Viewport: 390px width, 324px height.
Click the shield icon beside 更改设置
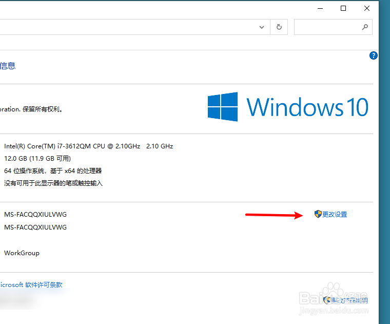tap(318, 214)
